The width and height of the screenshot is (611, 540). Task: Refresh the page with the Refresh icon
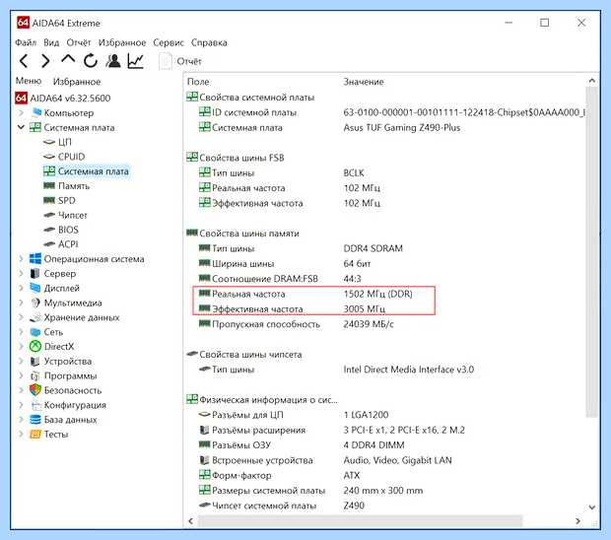[91, 60]
